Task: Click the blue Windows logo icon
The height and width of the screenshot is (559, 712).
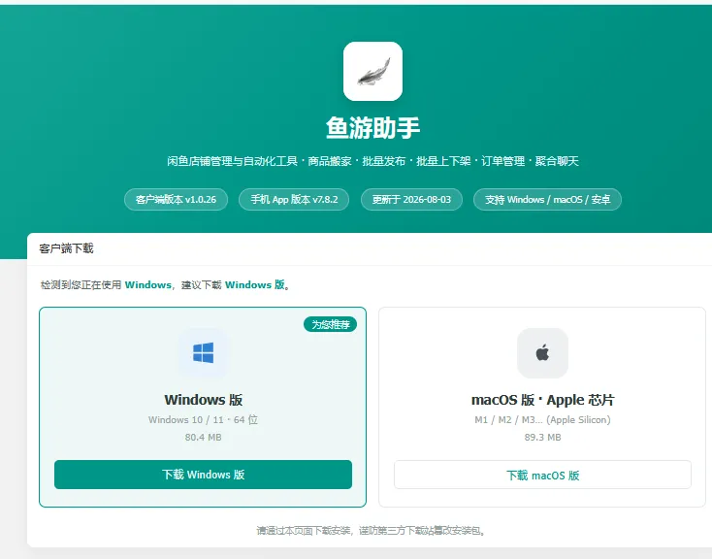Action: [x=203, y=353]
